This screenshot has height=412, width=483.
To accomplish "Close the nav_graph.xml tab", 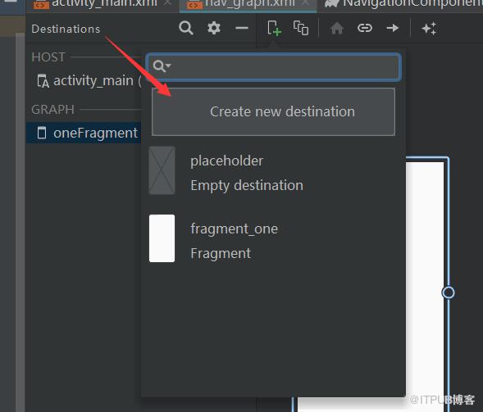I will [305, 3].
